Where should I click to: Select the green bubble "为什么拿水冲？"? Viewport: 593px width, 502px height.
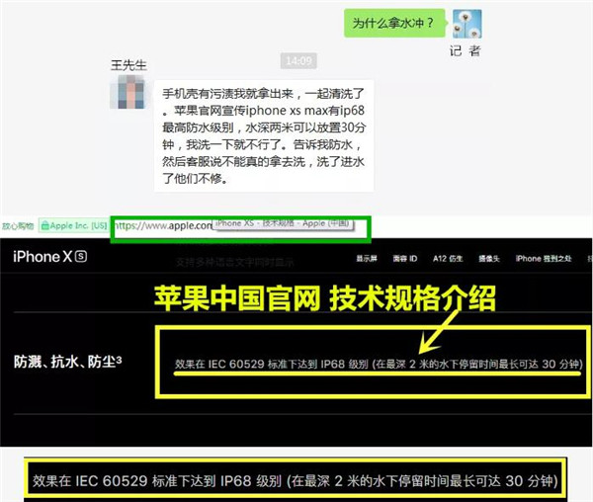(394, 23)
